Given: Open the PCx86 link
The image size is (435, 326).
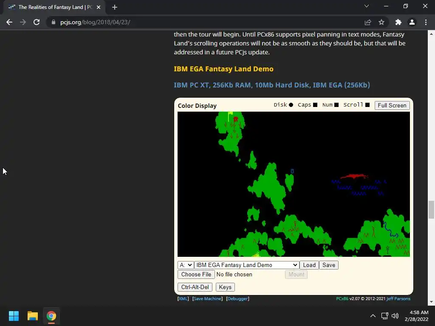Looking at the screenshot, I should tap(342, 298).
